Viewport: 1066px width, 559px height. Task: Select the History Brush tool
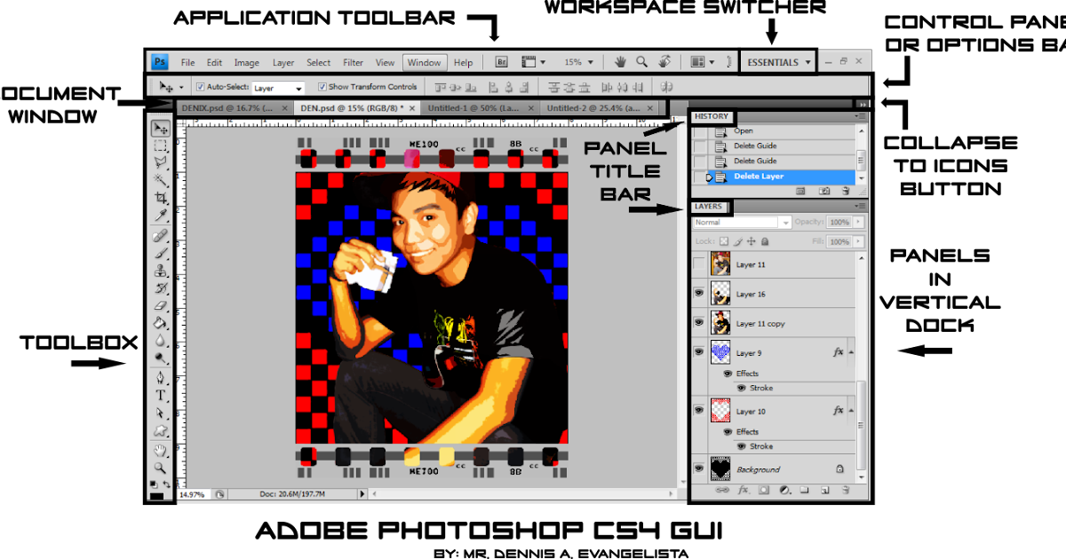[161, 288]
